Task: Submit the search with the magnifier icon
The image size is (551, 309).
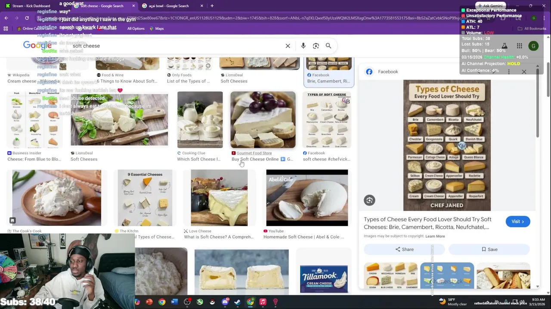Action: coord(328,46)
